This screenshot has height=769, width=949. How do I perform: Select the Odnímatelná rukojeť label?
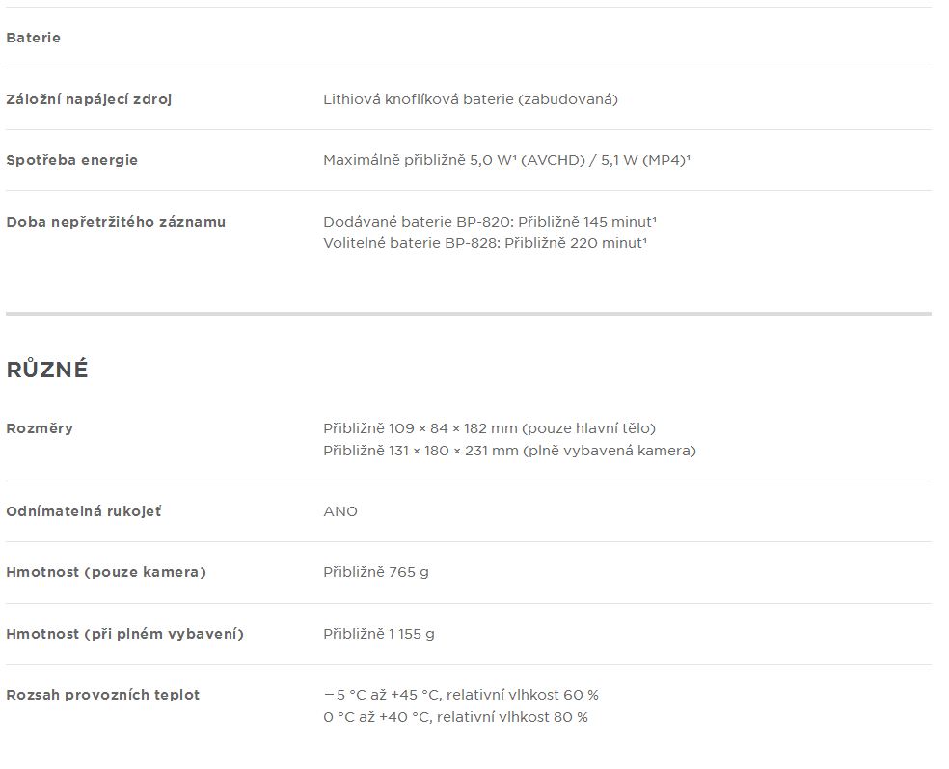pos(84,511)
